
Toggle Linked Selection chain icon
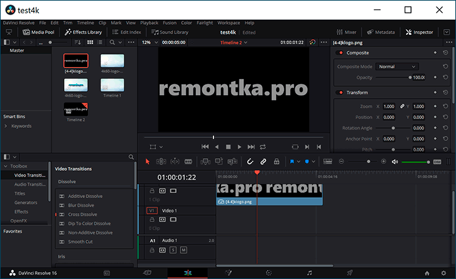(263, 161)
